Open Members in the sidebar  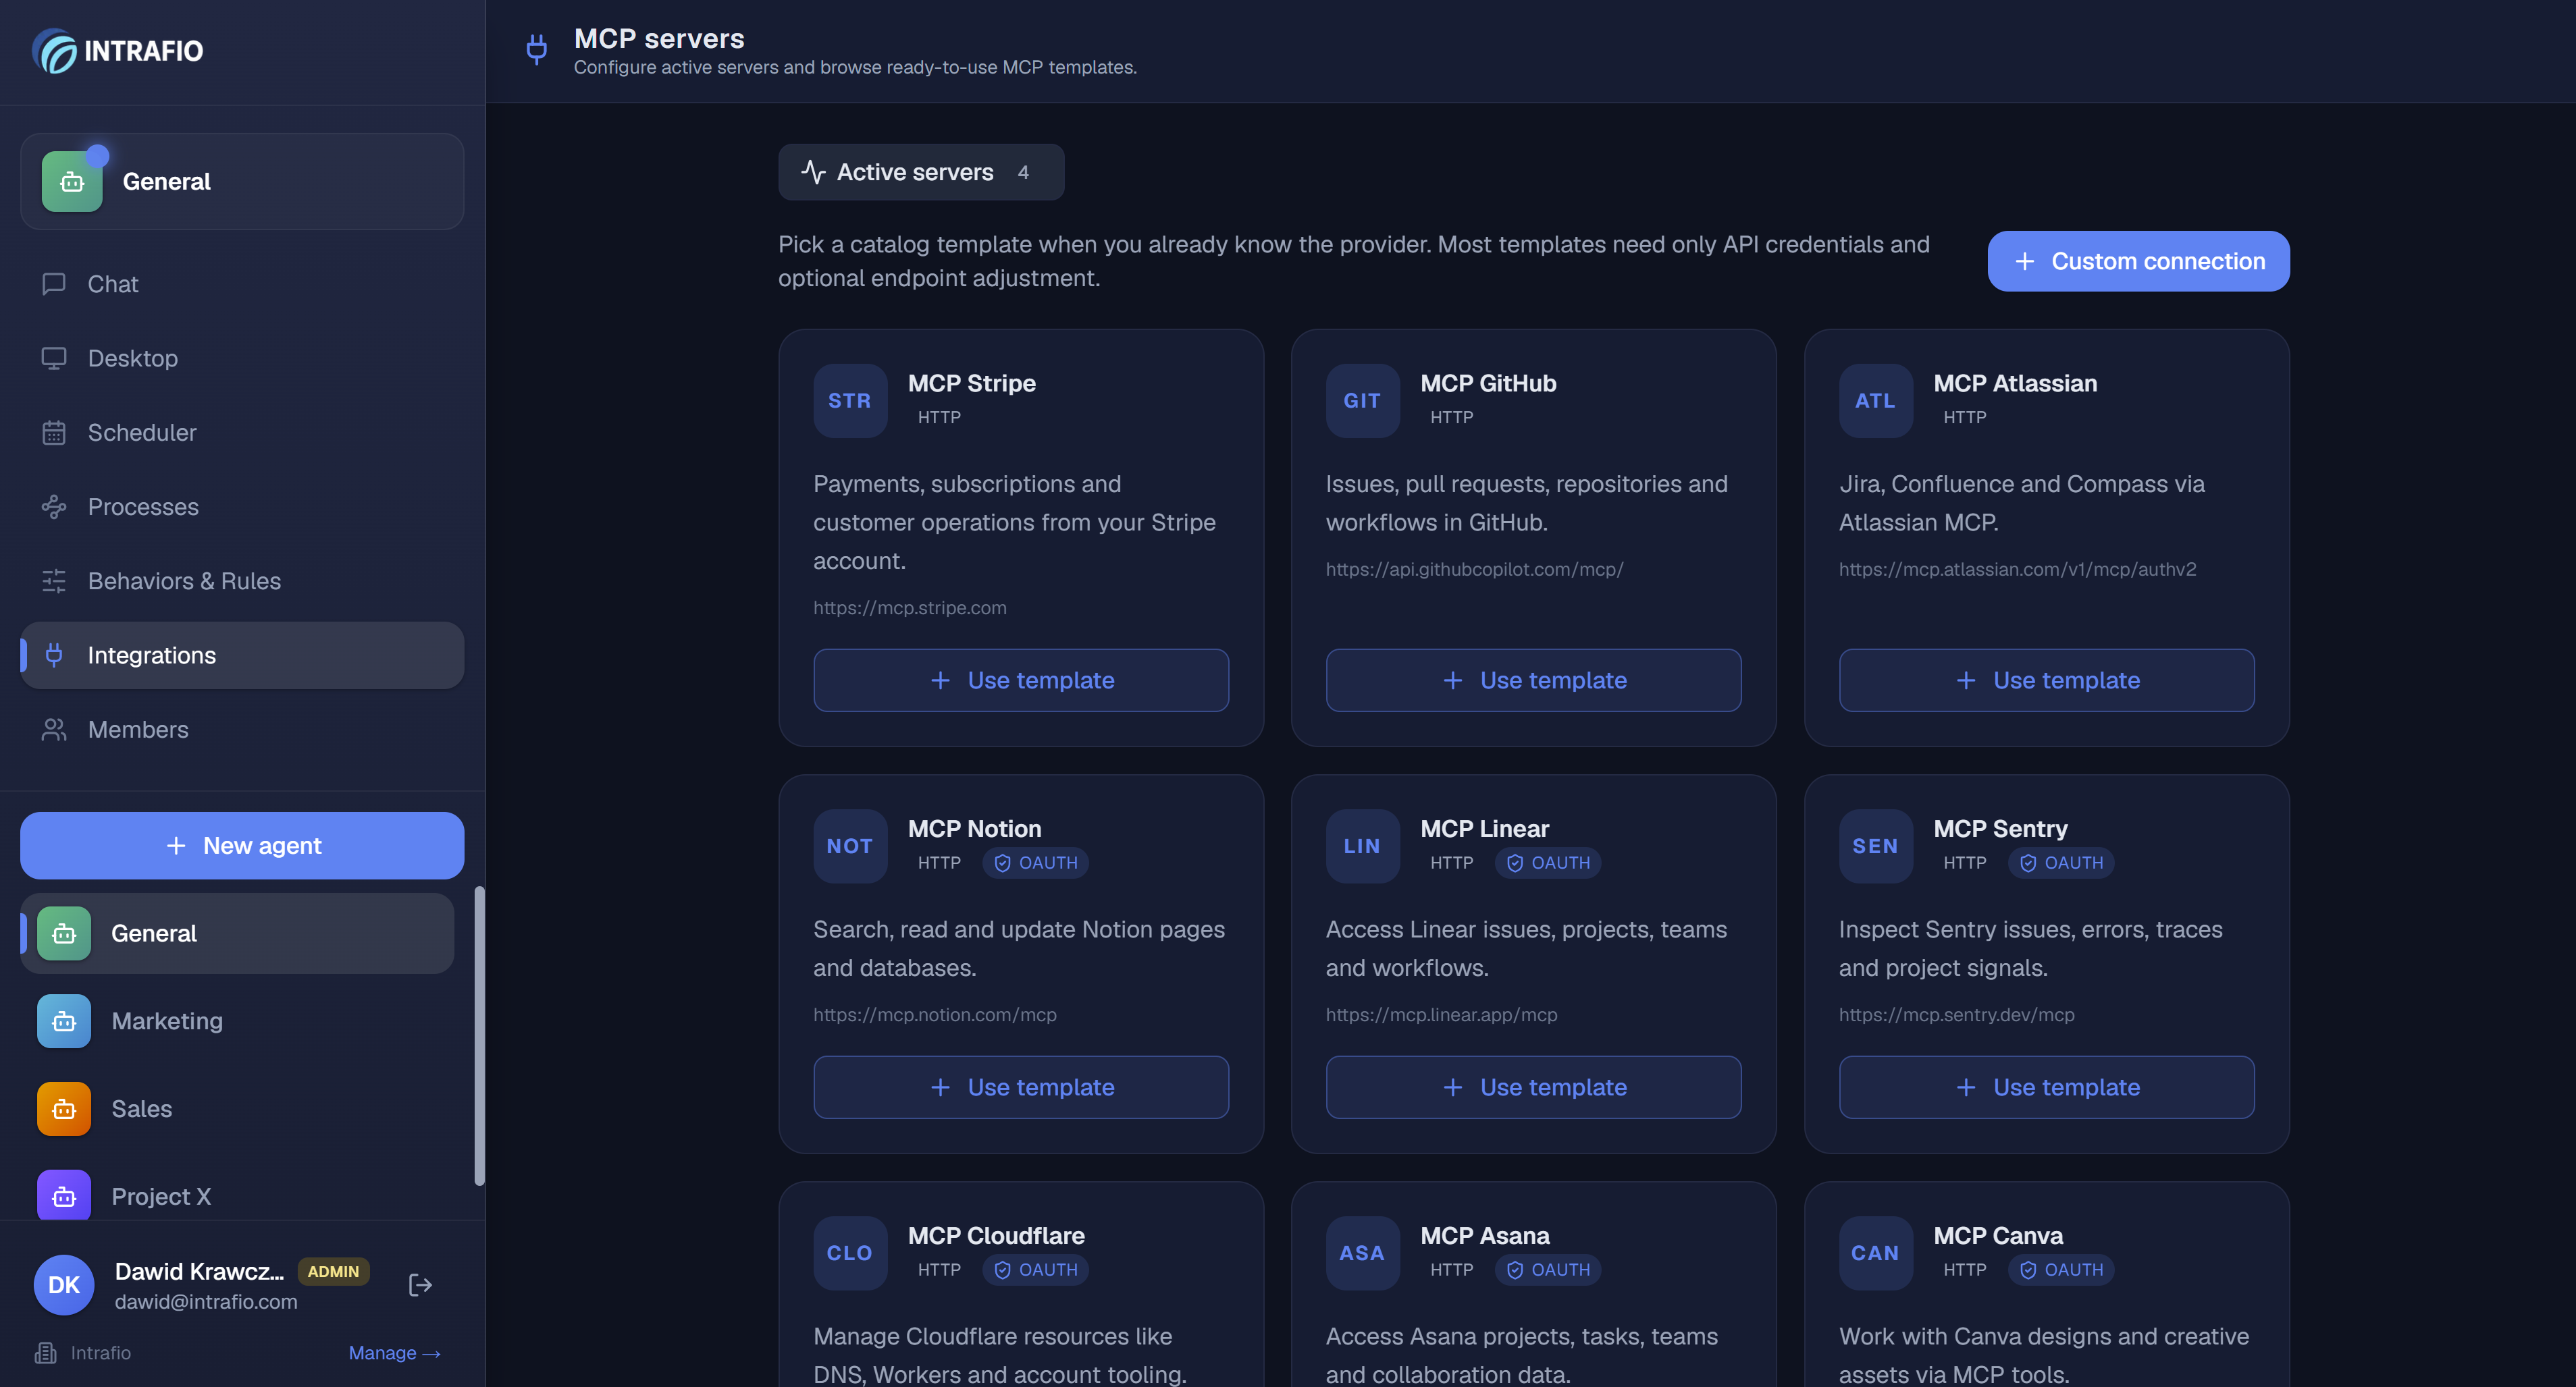pyautogui.click(x=242, y=730)
